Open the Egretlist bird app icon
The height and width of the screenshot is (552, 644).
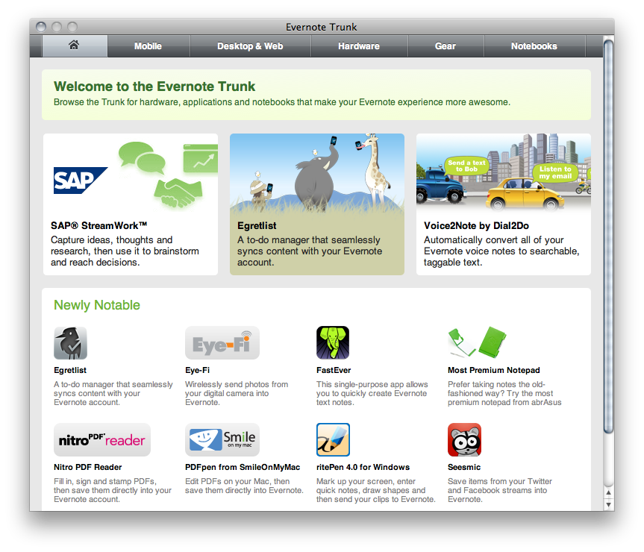(70, 343)
